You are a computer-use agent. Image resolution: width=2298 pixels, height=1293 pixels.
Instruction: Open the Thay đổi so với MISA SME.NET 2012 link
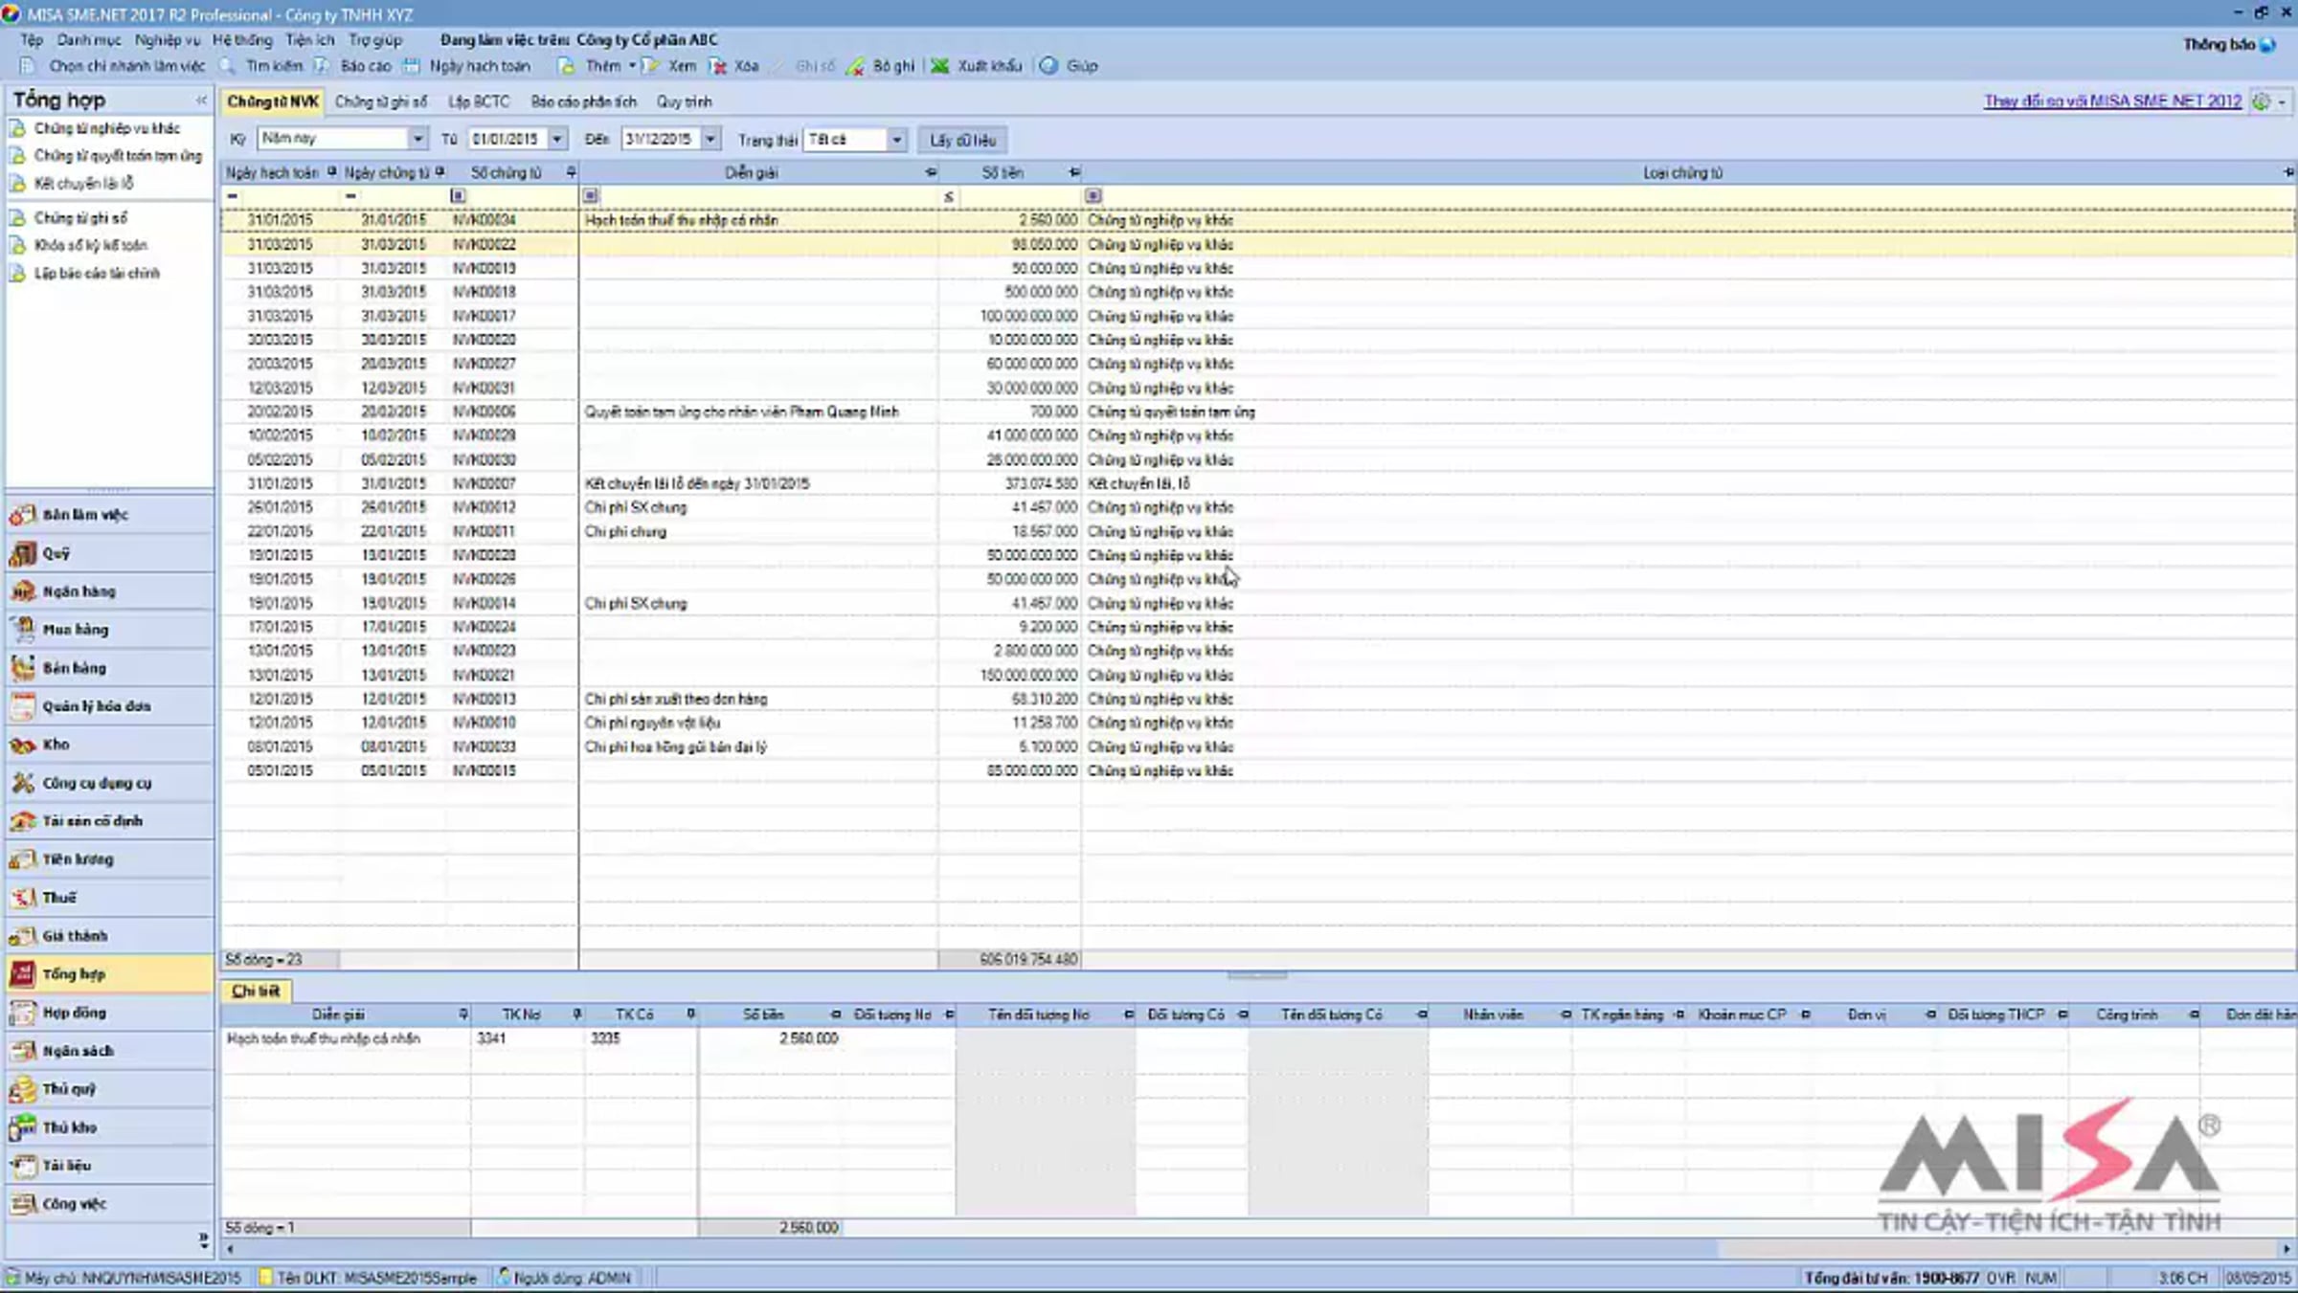(x=2112, y=100)
